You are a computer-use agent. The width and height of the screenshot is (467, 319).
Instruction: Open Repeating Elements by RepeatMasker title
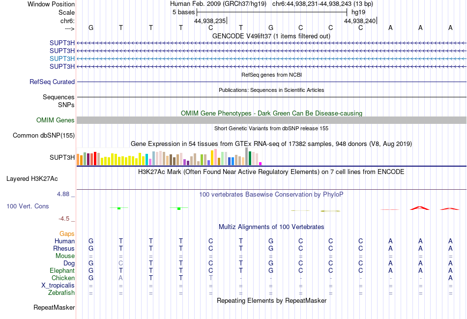point(271,300)
